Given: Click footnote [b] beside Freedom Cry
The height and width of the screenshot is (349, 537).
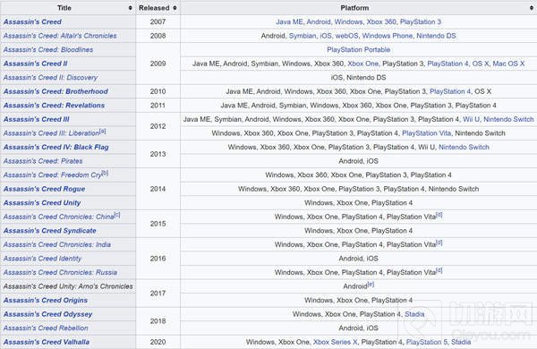Looking at the screenshot, I should [105, 173].
